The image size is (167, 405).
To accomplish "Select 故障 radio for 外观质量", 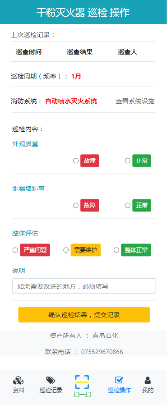I will click(x=76, y=161).
